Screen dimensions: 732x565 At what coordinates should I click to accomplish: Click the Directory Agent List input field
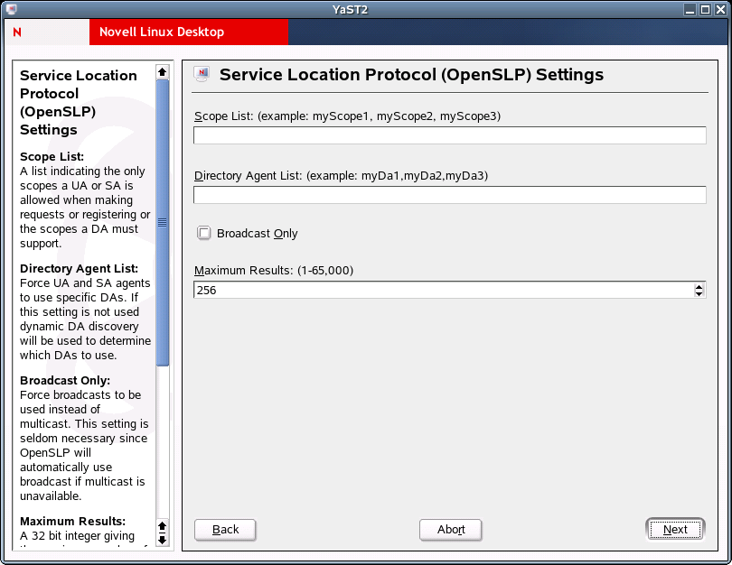tap(449, 195)
